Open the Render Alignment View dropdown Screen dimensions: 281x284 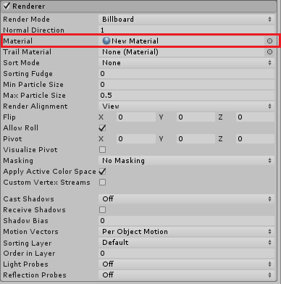(x=186, y=106)
